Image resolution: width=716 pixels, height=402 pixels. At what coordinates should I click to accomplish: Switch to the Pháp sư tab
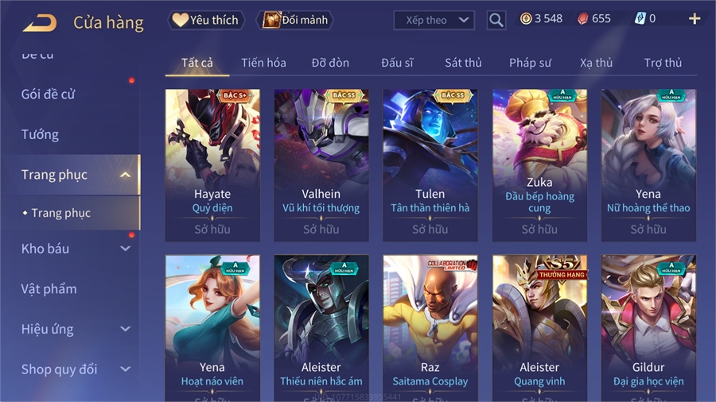pyautogui.click(x=530, y=63)
